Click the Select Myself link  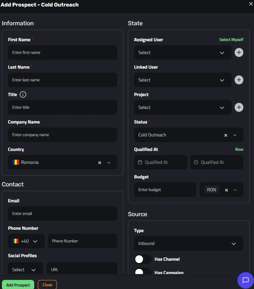pyautogui.click(x=231, y=40)
